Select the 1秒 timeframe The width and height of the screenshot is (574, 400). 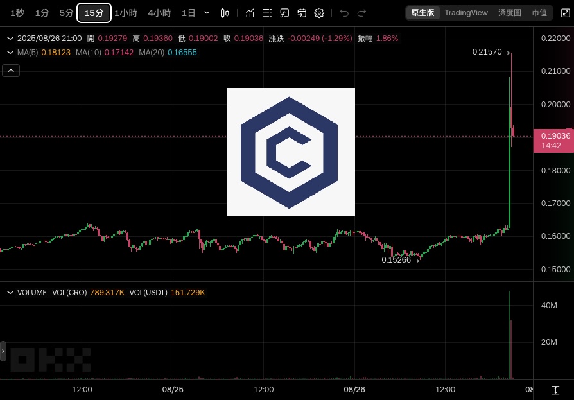[x=17, y=13]
